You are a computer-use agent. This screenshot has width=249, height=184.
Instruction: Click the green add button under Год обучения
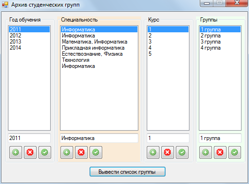(x=15, y=153)
